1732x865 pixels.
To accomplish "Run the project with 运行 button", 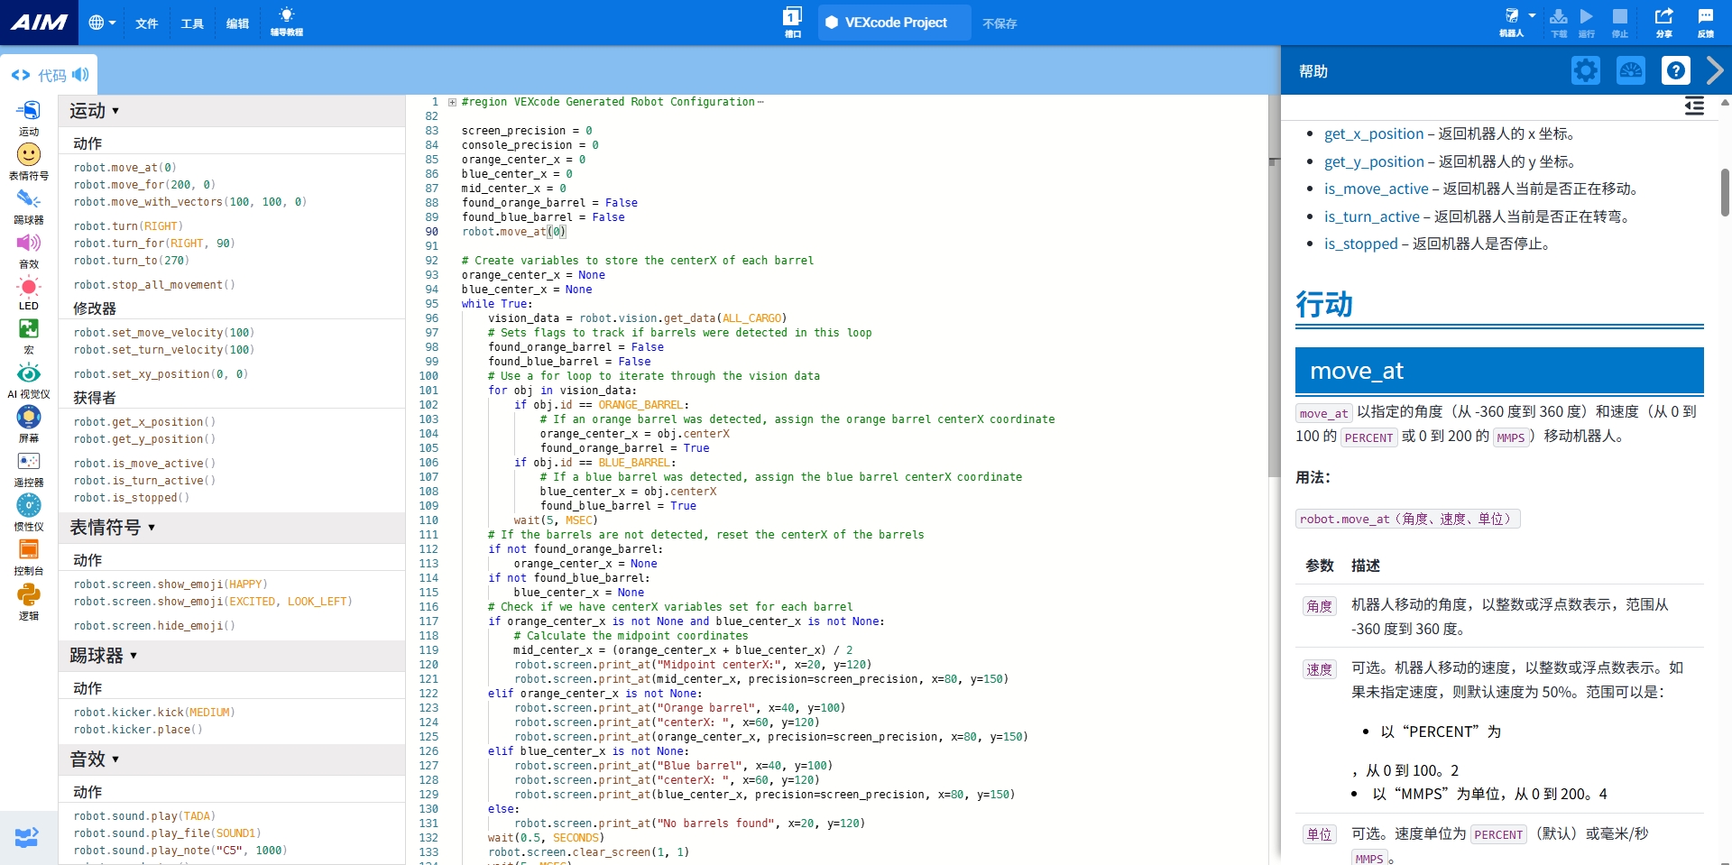I will tap(1587, 22).
